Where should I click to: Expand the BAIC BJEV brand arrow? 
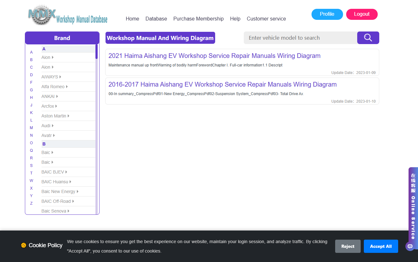point(66,172)
